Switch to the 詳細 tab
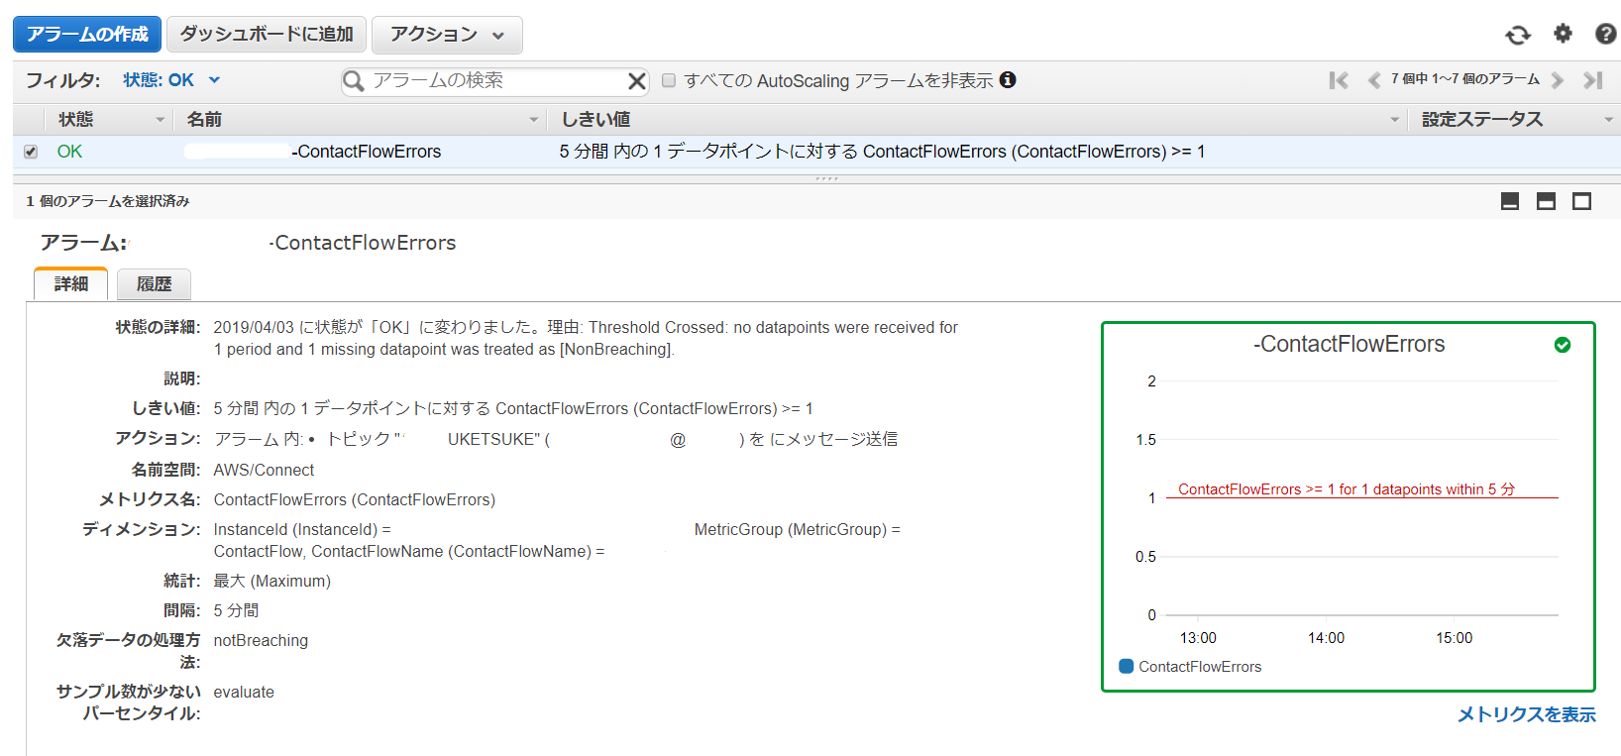This screenshot has width=1621, height=756. 70,284
